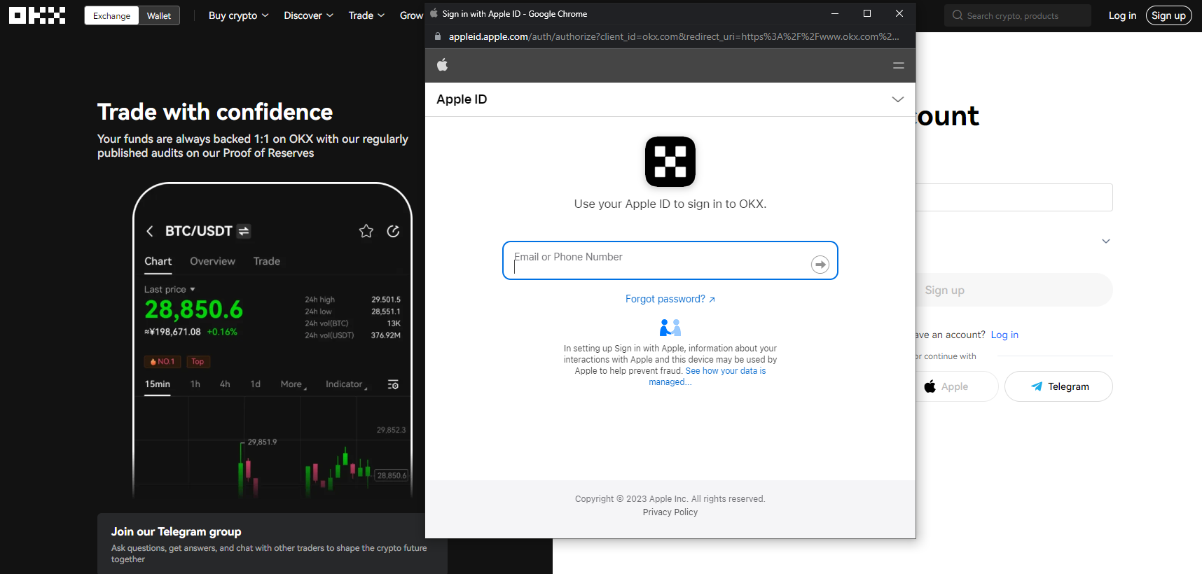Switch to the Exchange toggle option

tap(112, 15)
